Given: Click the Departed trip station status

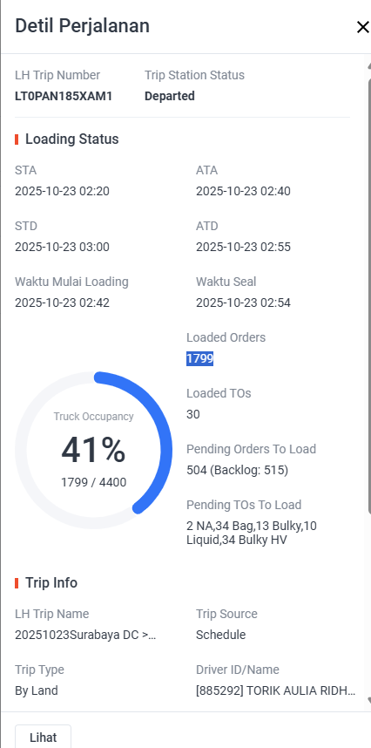Looking at the screenshot, I should pos(170,96).
